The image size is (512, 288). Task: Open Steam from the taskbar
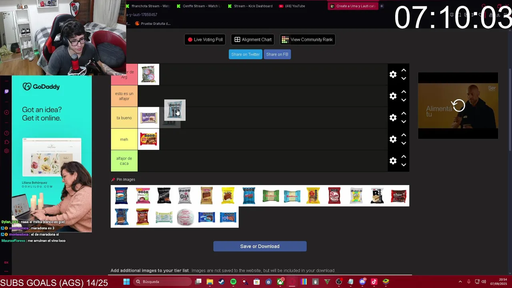click(221, 282)
